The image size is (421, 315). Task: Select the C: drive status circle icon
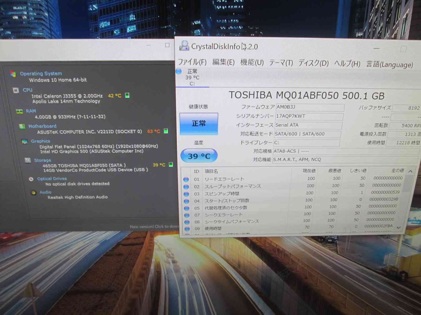pos(179,71)
